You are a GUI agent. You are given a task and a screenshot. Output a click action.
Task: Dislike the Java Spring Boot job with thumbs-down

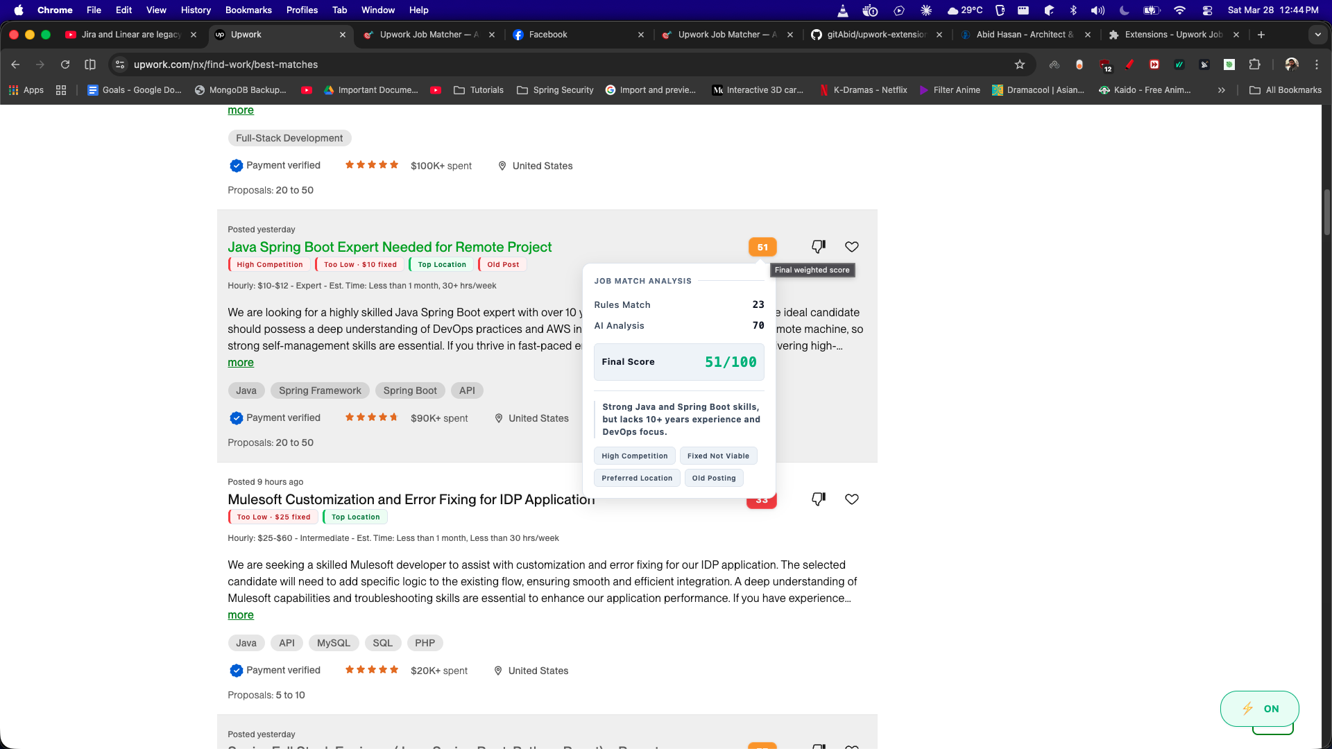[x=819, y=246]
